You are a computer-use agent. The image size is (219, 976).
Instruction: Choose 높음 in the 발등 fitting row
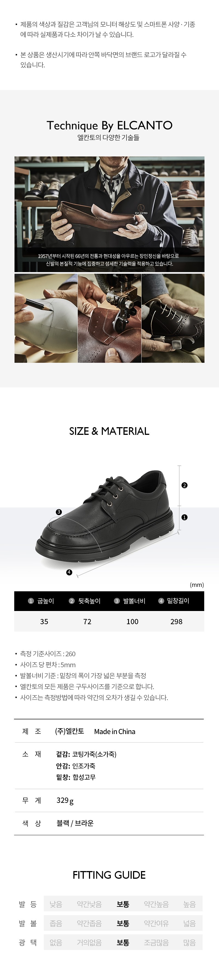tap(189, 904)
